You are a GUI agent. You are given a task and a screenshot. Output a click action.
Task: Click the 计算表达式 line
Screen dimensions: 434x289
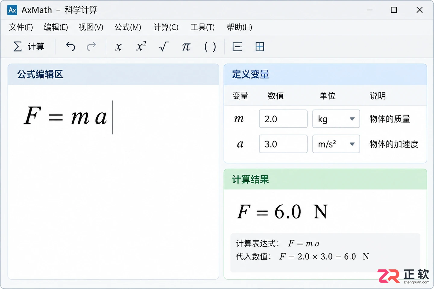point(278,243)
